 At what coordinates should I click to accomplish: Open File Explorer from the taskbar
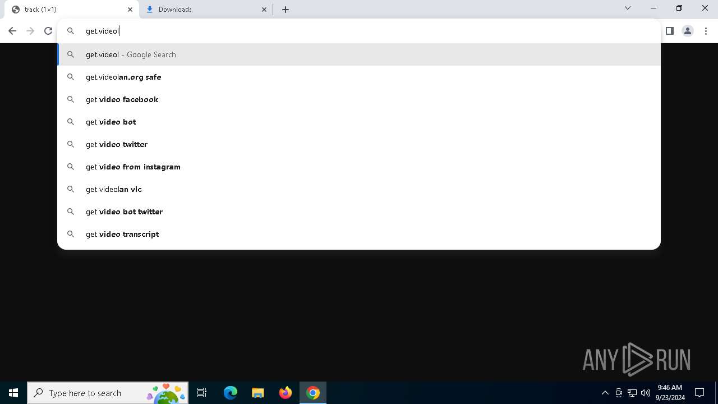click(x=257, y=393)
